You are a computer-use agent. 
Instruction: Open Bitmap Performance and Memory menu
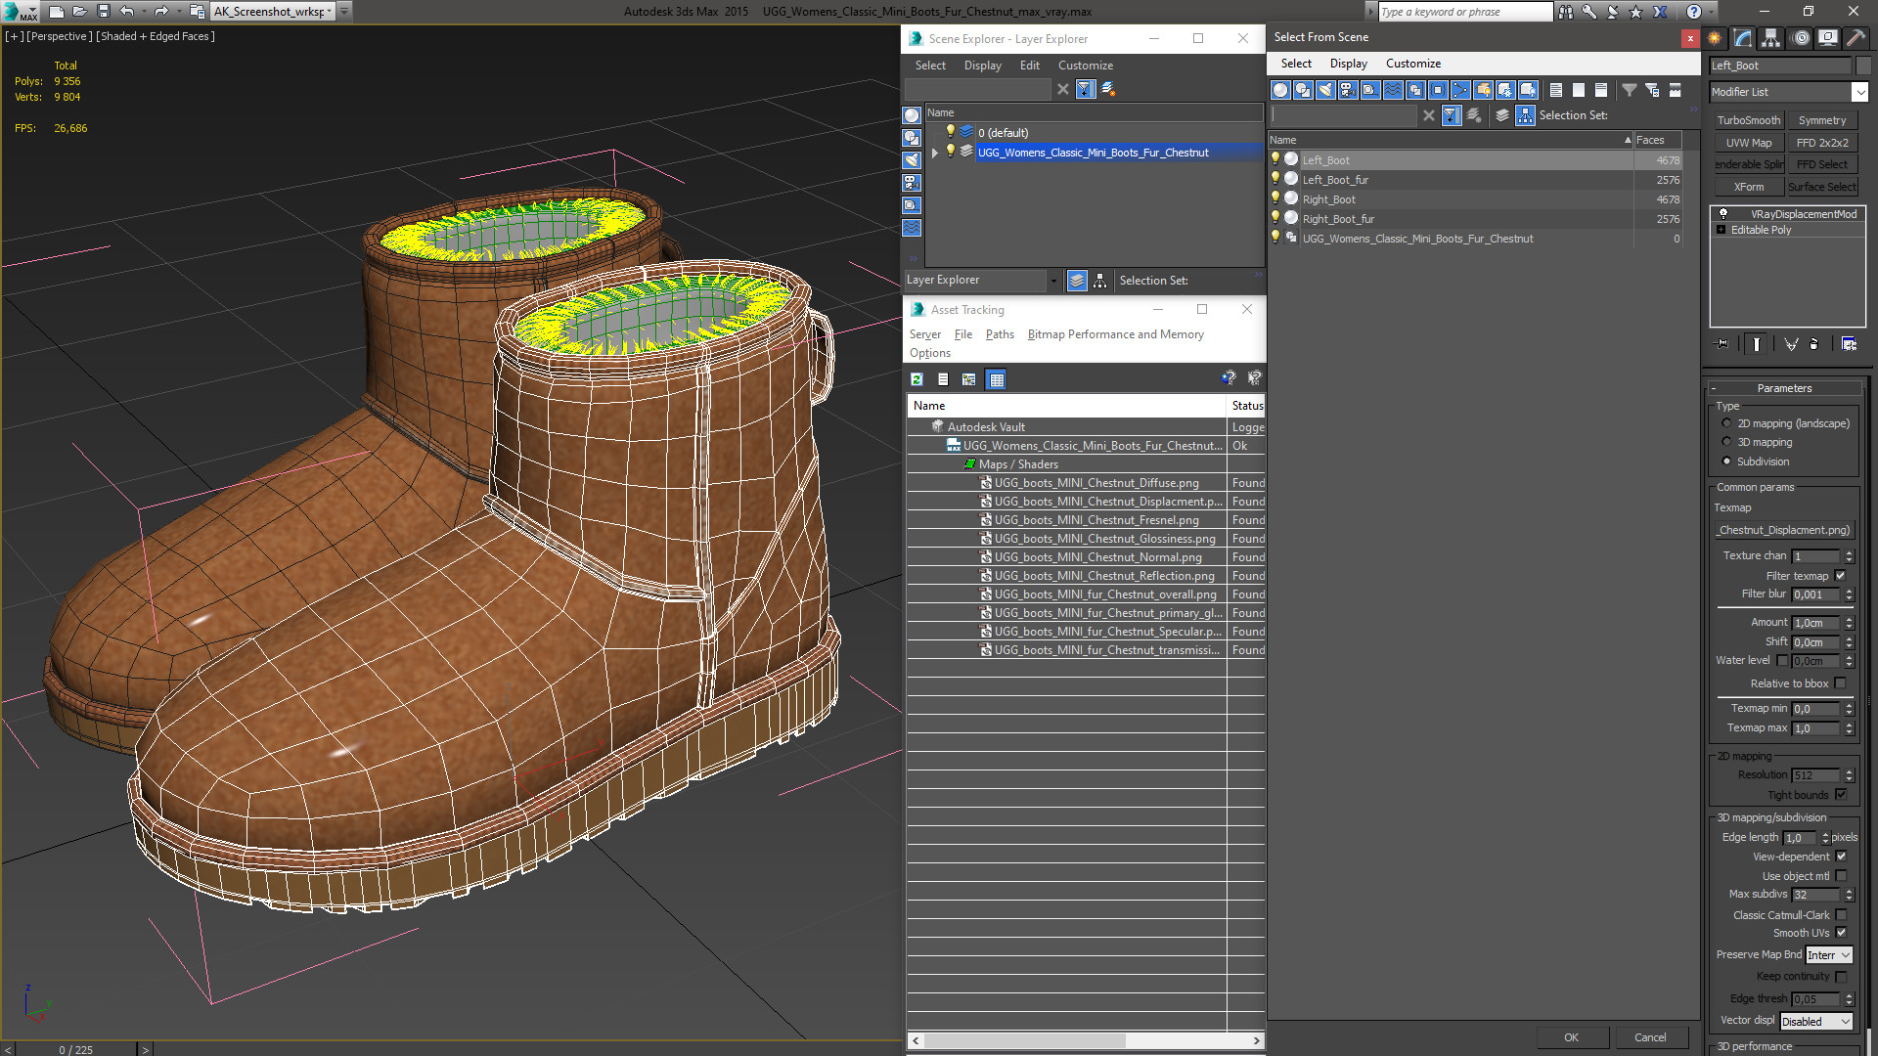[1115, 334]
